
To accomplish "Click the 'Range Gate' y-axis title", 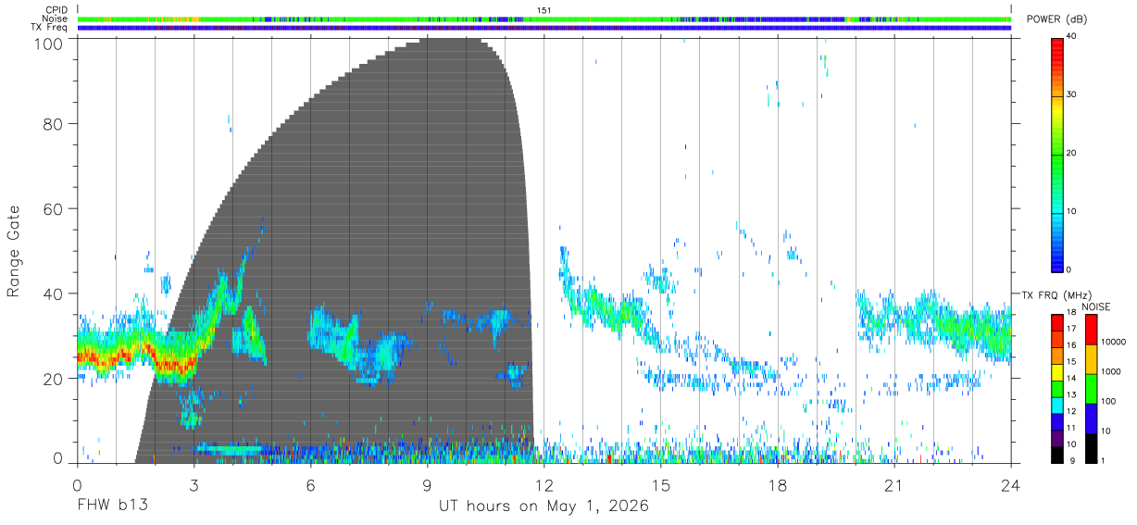I will pos(14,250).
